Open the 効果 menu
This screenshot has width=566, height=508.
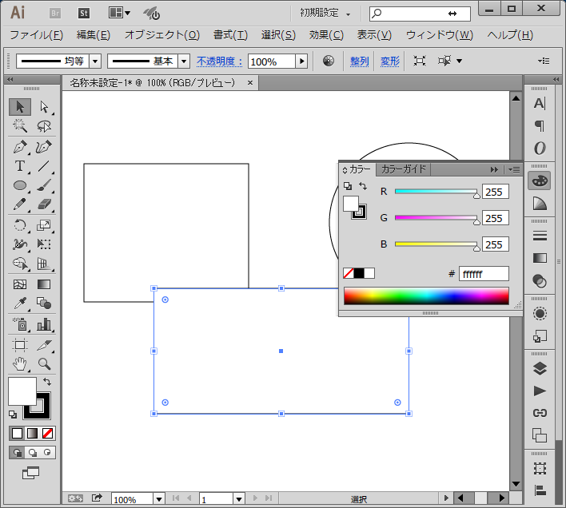pos(326,35)
